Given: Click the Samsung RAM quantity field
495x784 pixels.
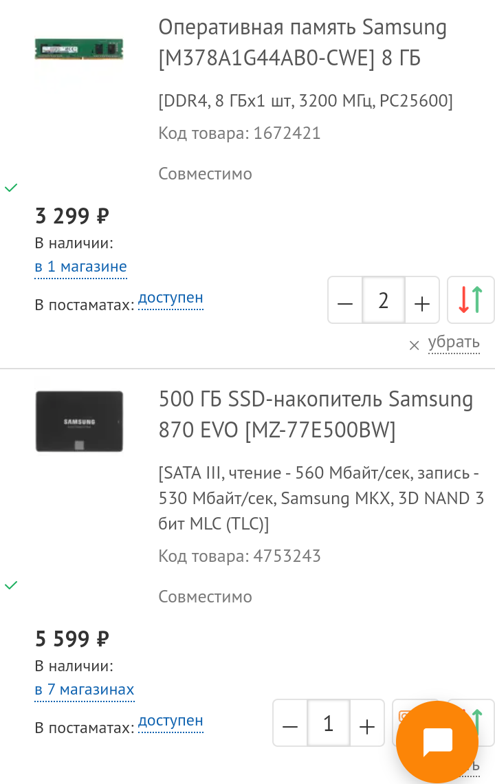Looking at the screenshot, I should click(383, 301).
